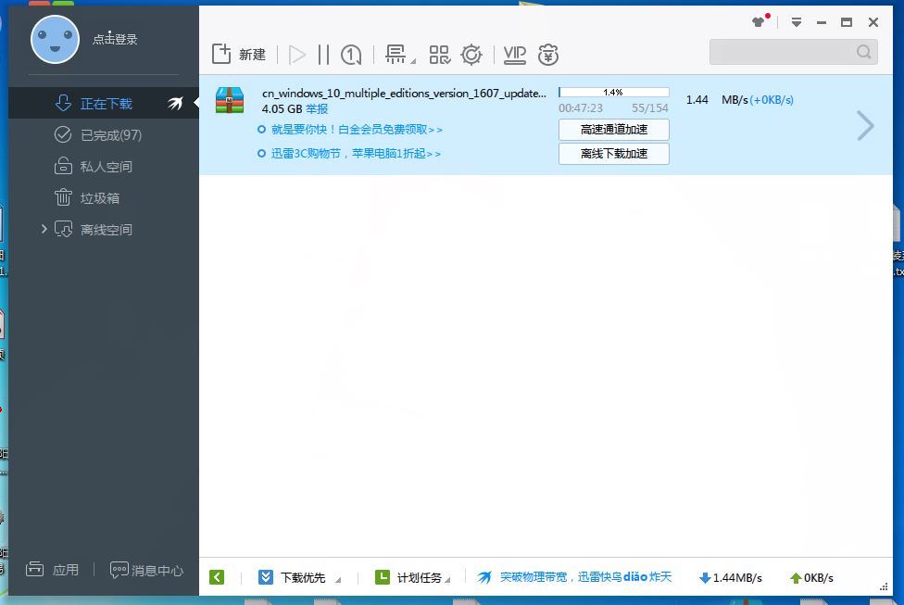Click the QR code grid toolbar icon
The image size is (904, 605).
[x=439, y=55]
